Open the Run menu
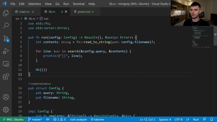 click(66, 4)
